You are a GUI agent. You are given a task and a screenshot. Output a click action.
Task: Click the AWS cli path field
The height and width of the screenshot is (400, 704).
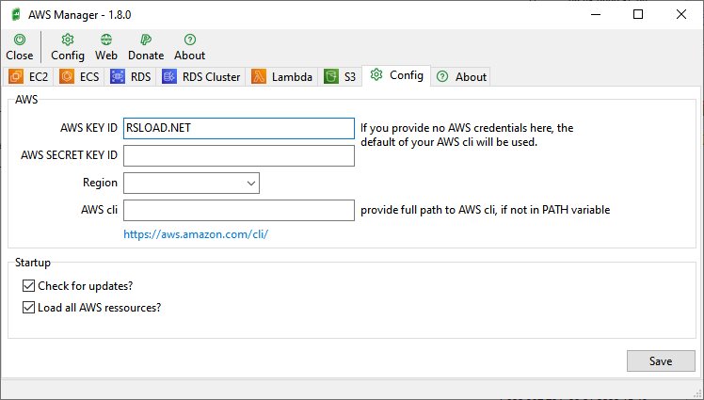[x=239, y=210]
